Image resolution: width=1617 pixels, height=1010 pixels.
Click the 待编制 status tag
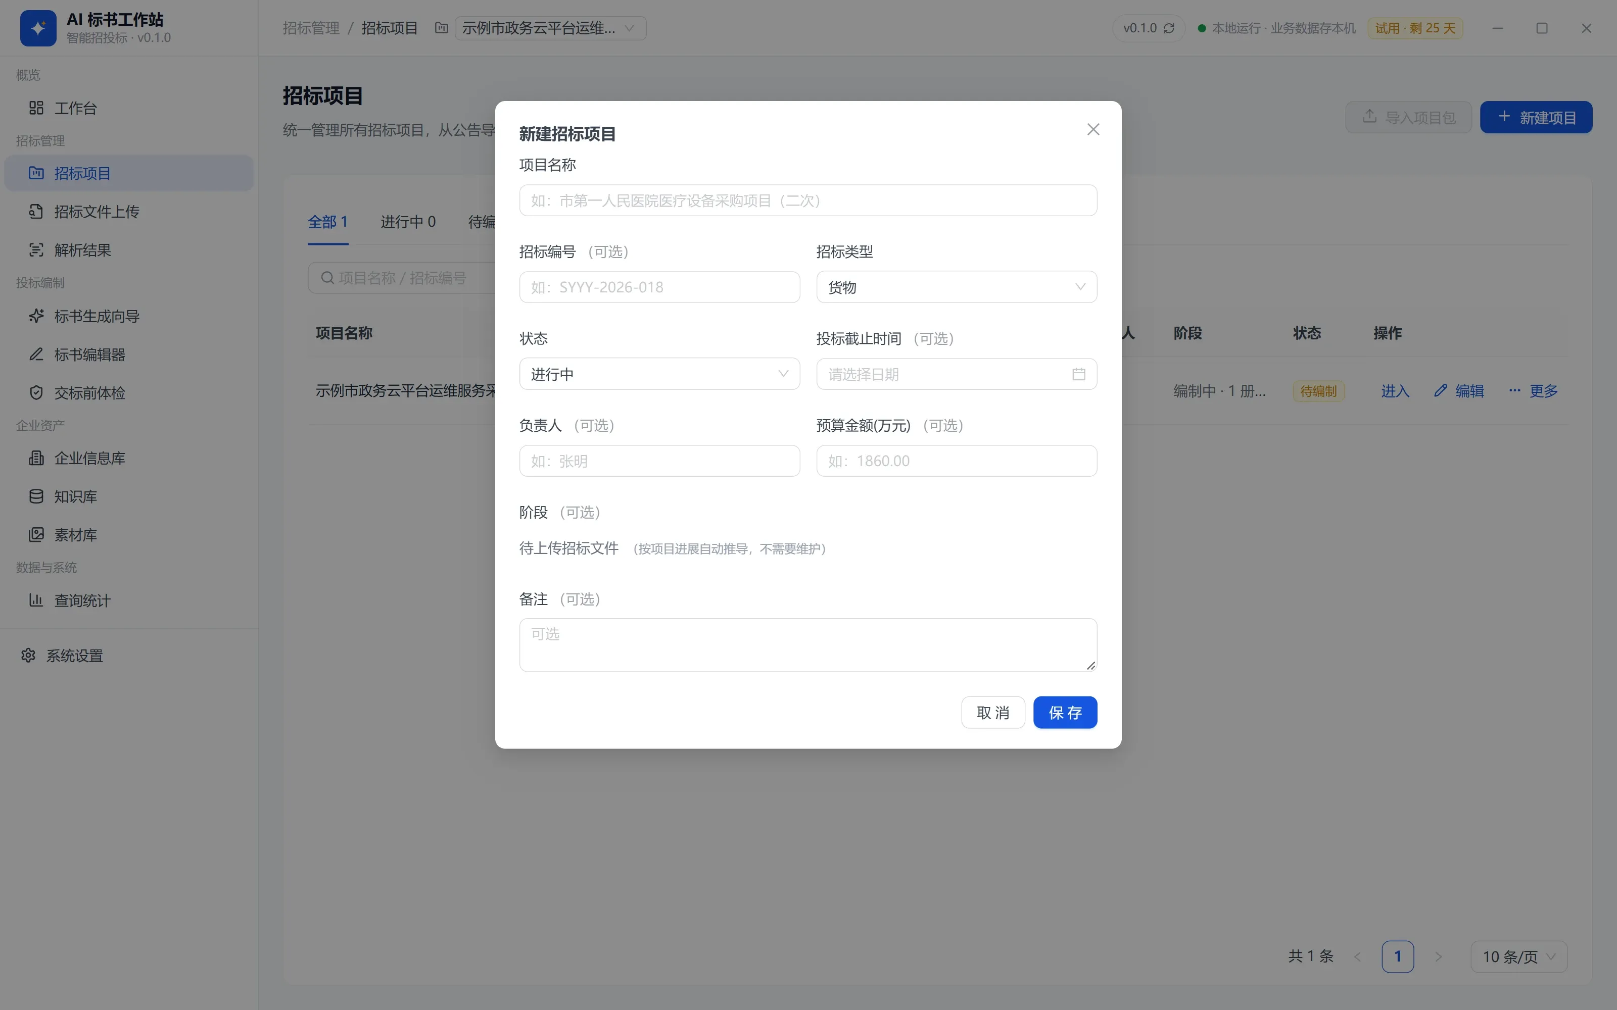1318,391
